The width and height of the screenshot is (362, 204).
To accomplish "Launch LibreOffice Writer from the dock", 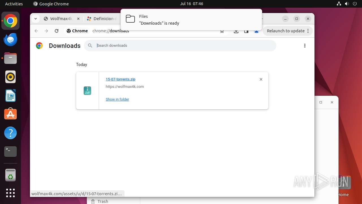I will point(10,95).
